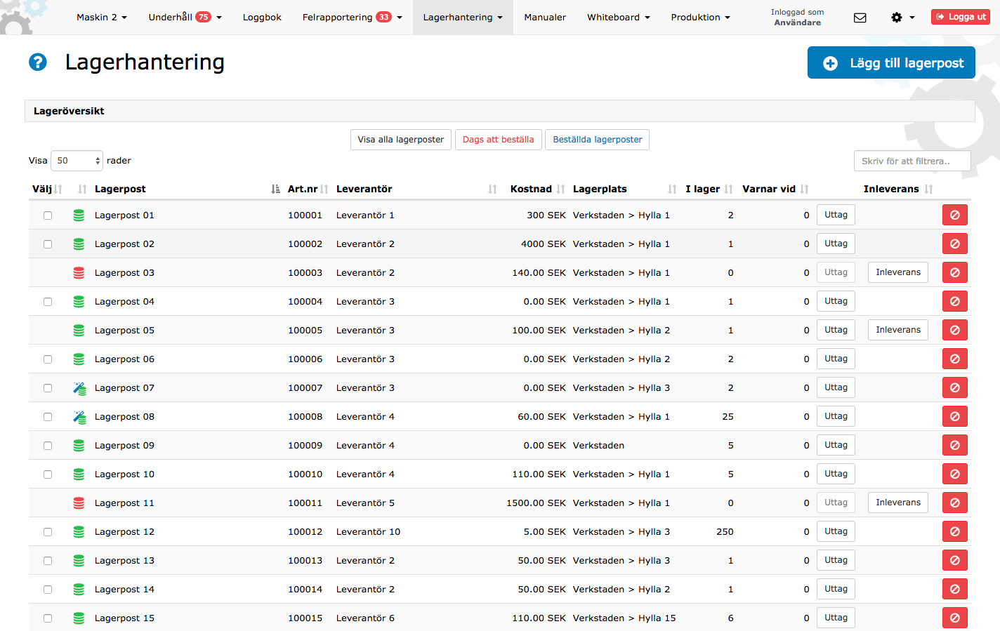The height and width of the screenshot is (631, 1000).
Task: Sort table by I lager column arrows
Action: pyautogui.click(x=729, y=189)
